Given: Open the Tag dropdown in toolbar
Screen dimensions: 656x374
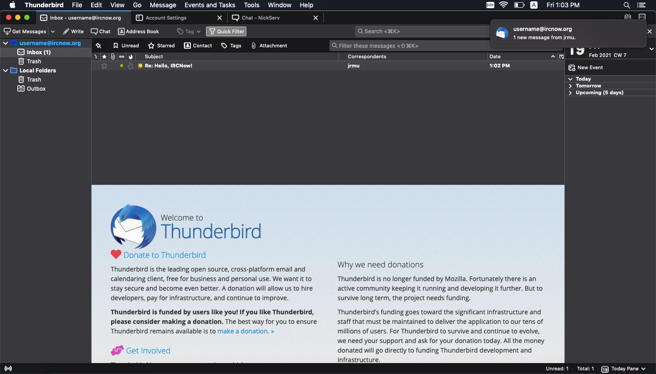Looking at the screenshot, I should coord(189,31).
